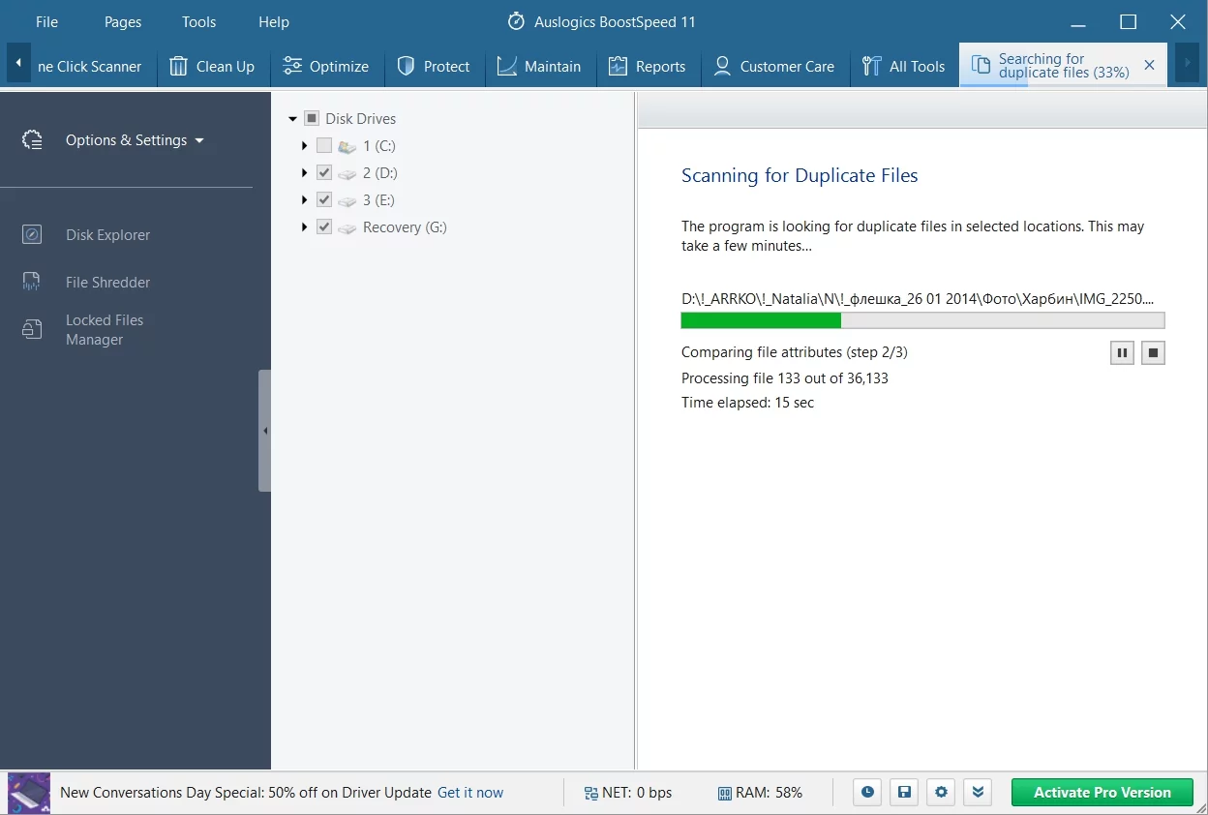Stop the duplicate file scan
Screen dimensions: 1208x815
click(x=1153, y=353)
